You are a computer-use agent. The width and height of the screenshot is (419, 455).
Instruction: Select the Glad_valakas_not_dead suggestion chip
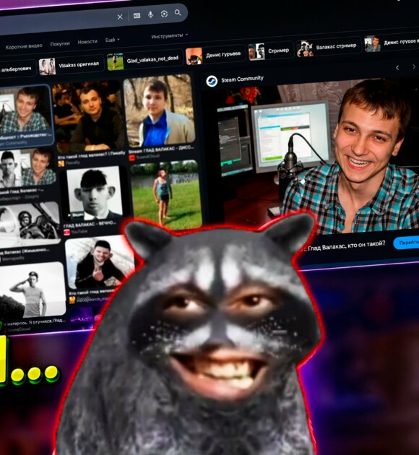(144, 61)
